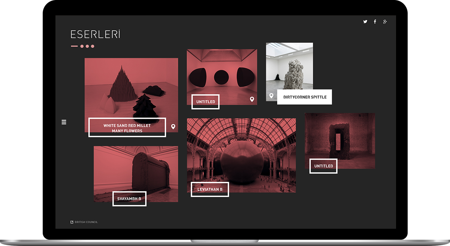
Task: Open the DIRTYCORNER SPITTLE label
Action: [304, 97]
